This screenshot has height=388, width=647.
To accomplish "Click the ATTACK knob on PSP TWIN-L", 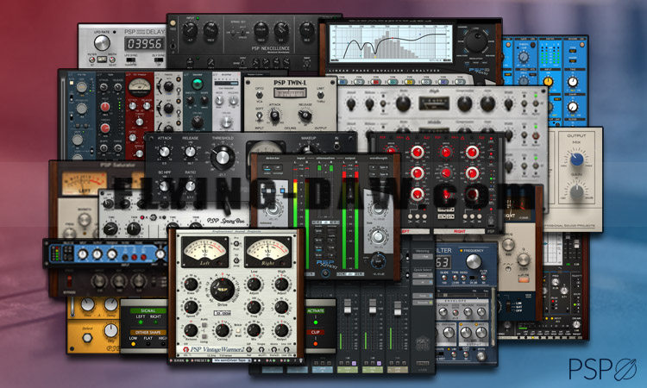I will (275, 116).
